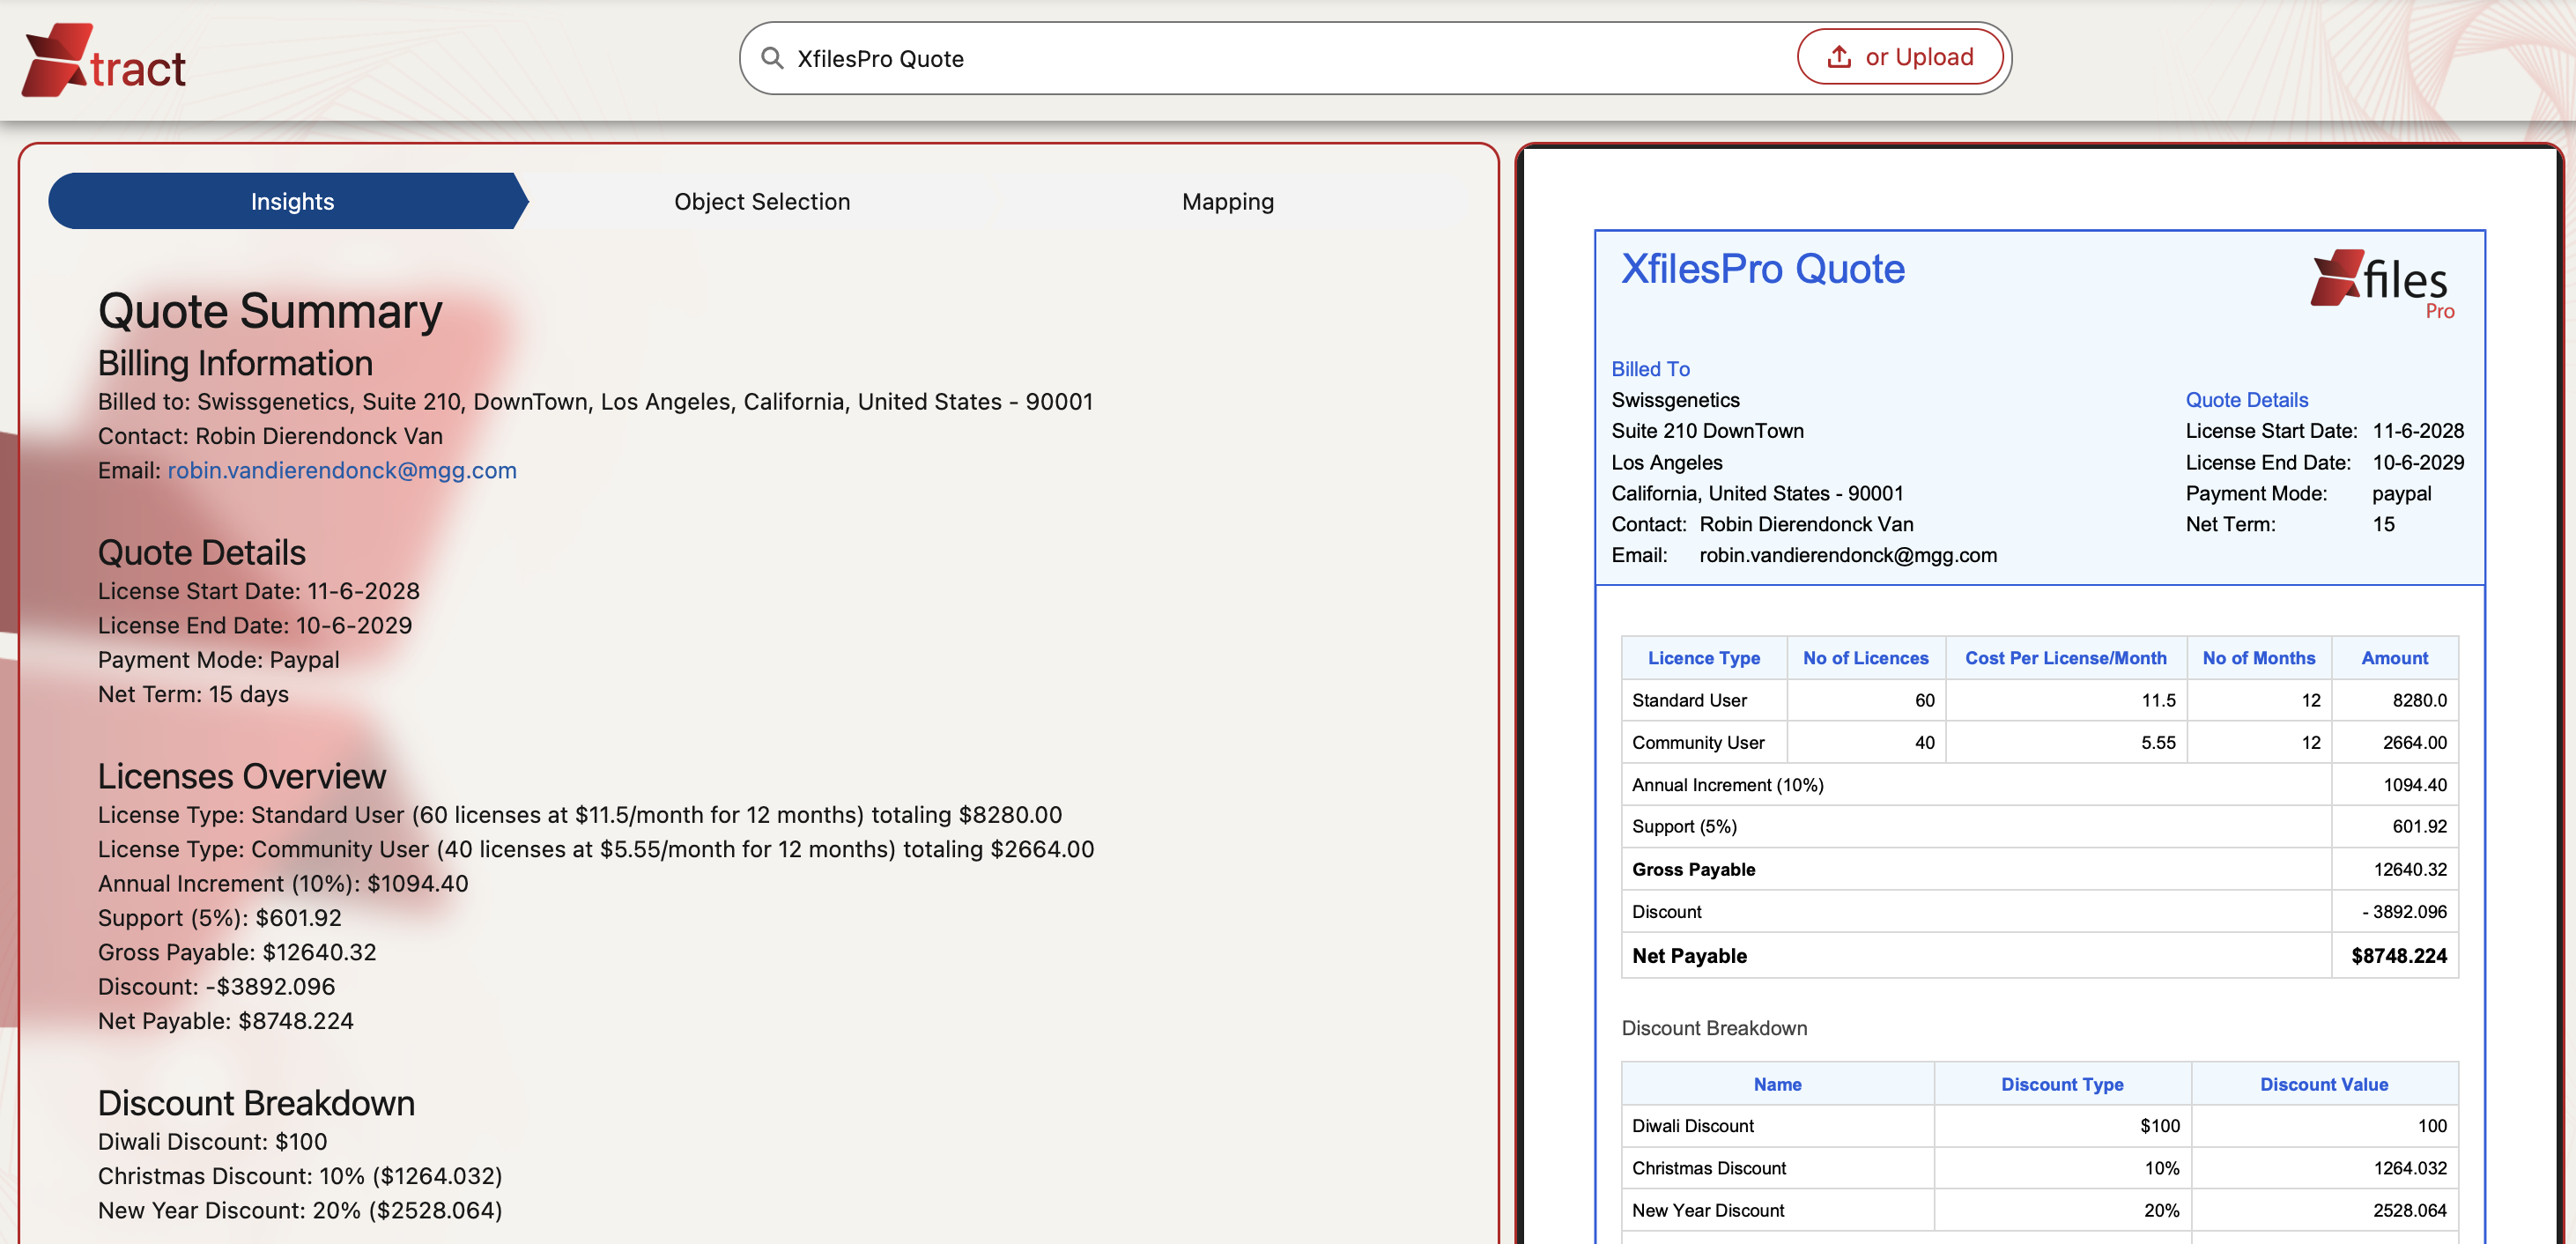Click 'Quote Details' label in the document
The image size is (2576, 1244).
[2247, 400]
